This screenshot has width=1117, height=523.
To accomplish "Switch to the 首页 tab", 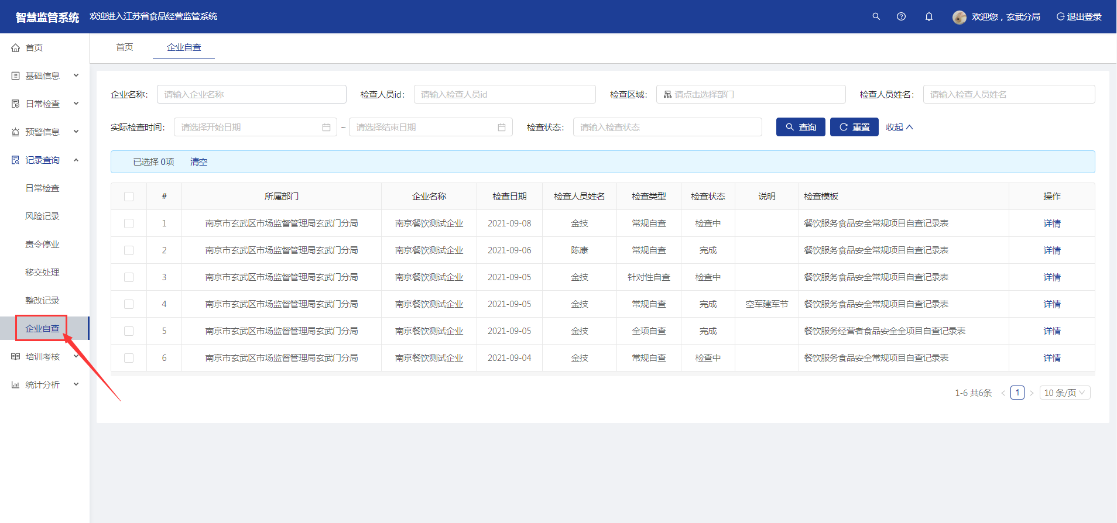I will pyautogui.click(x=124, y=47).
